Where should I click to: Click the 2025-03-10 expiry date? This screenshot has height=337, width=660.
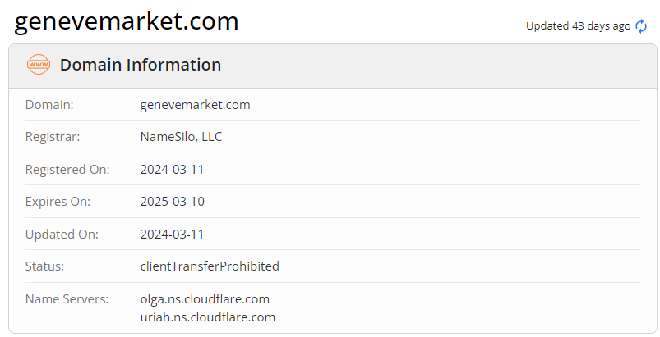[173, 202]
